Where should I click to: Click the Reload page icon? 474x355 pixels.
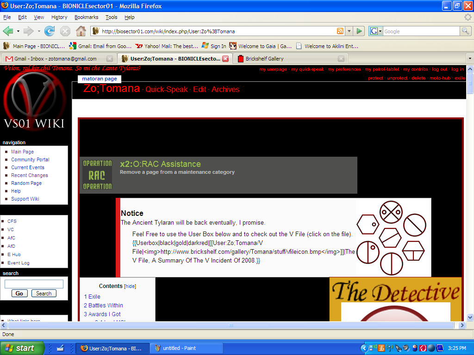click(x=50, y=31)
